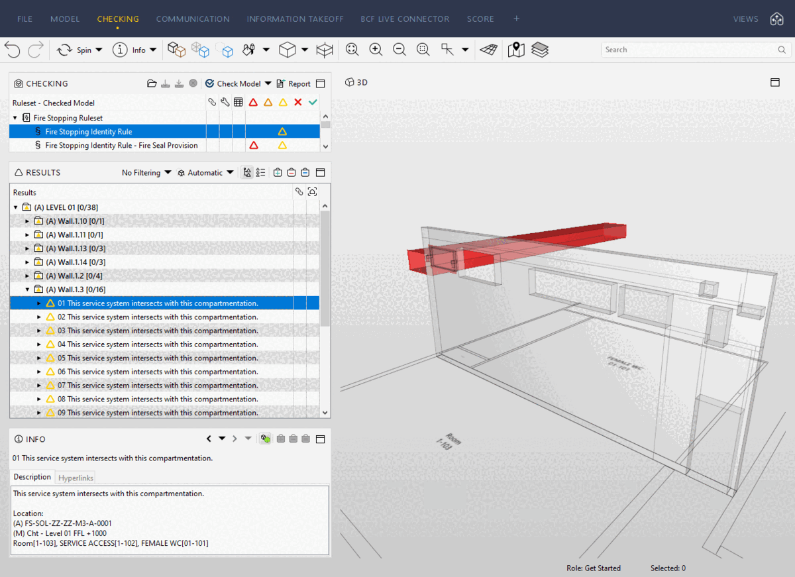
Task: Switch to the BCF LIVE CONNECTOR tab
Action: (x=405, y=19)
